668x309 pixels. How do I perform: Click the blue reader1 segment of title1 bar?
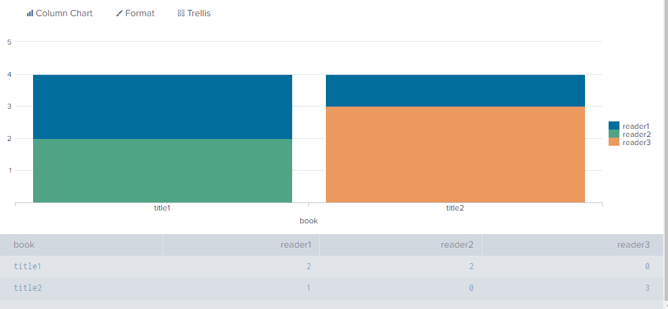point(162,107)
